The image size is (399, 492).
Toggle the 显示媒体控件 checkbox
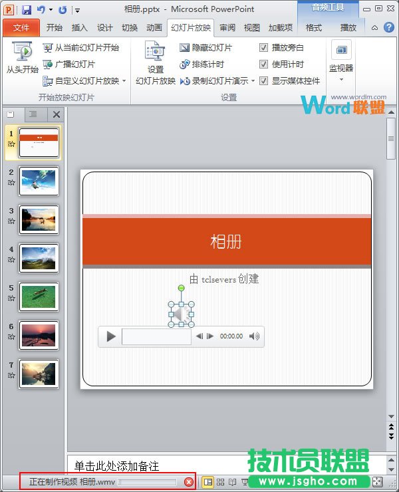click(264, 81)
